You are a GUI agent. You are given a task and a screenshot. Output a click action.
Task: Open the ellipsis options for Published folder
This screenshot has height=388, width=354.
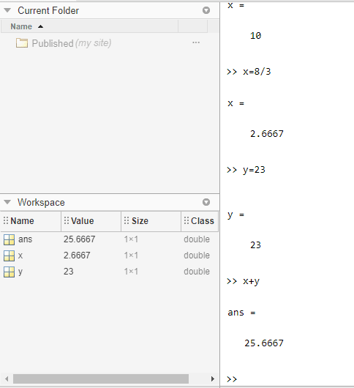click(x=196, y=42)
